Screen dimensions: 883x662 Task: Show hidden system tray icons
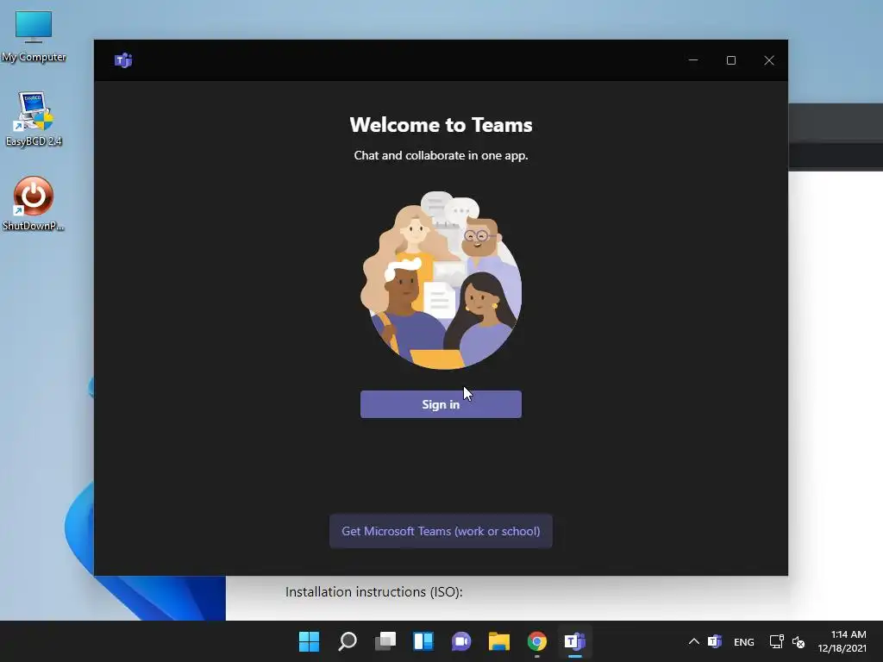point(694,641)
